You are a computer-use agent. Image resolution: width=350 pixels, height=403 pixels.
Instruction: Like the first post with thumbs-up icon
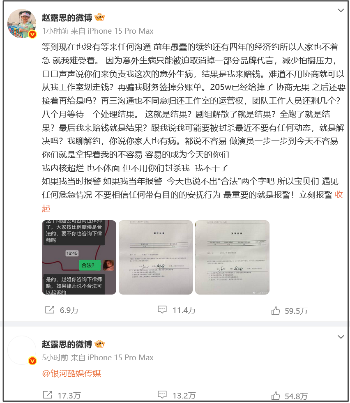coord(276,311)
